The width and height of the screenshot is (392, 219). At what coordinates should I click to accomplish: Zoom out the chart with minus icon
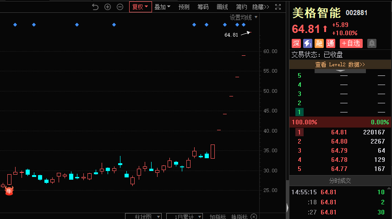click(x=120, y=7)
